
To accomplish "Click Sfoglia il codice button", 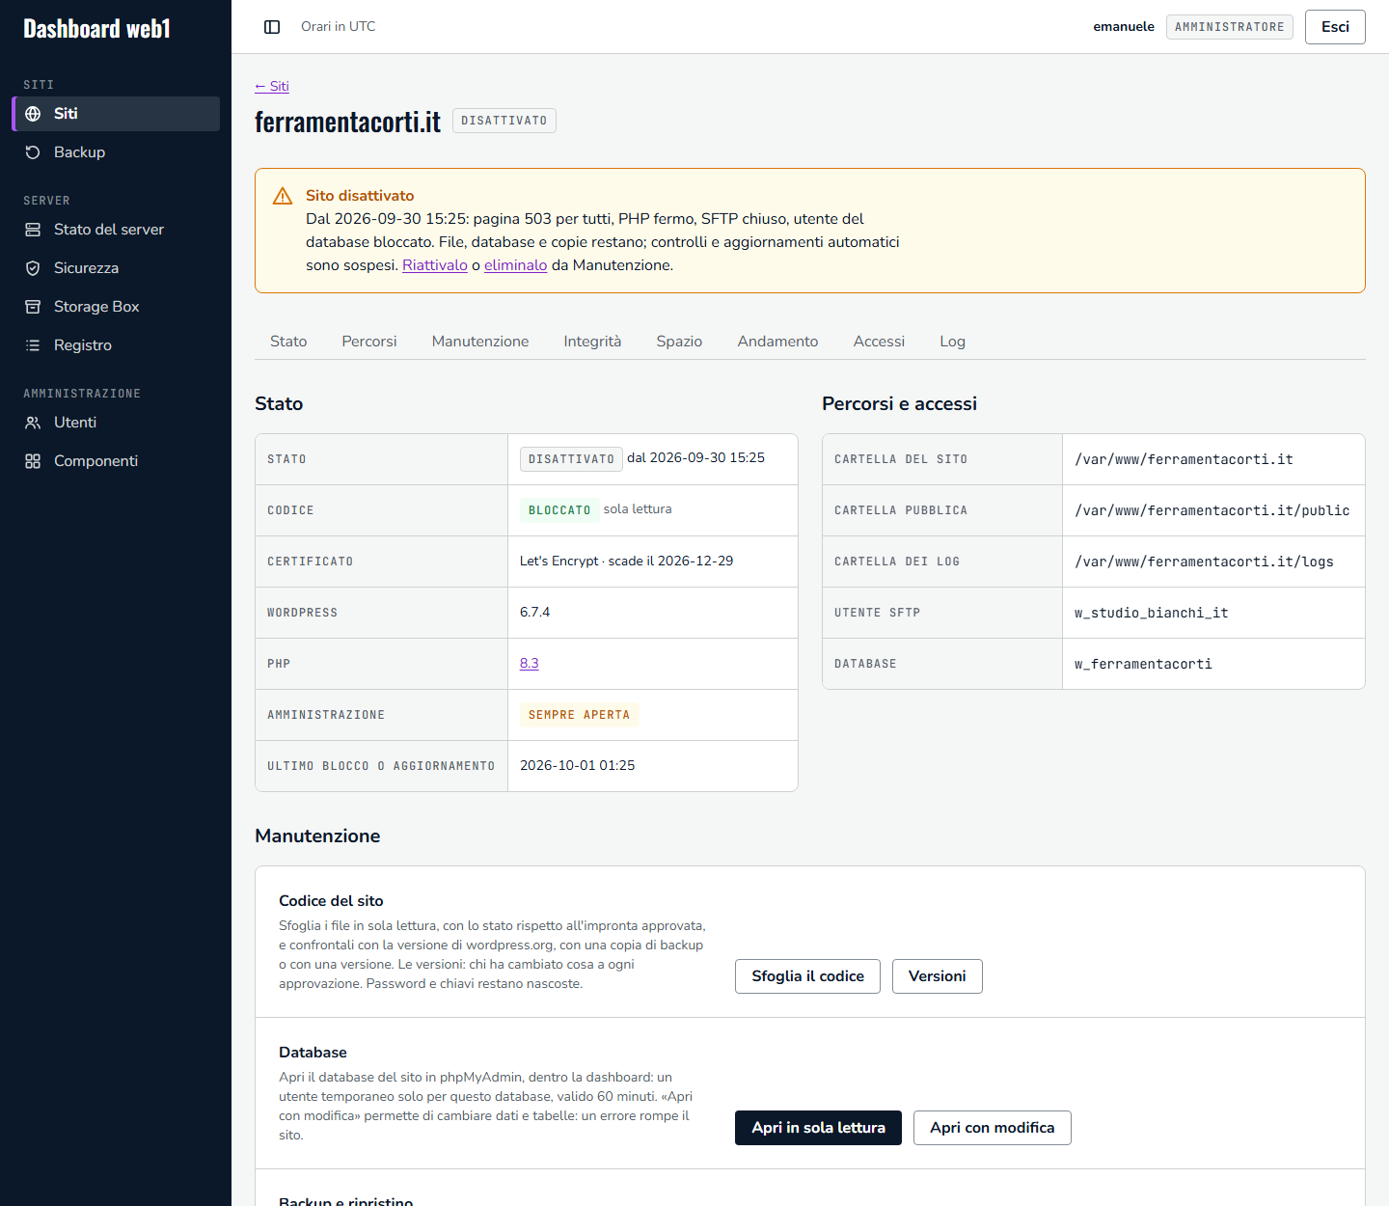I will [807, 976].
